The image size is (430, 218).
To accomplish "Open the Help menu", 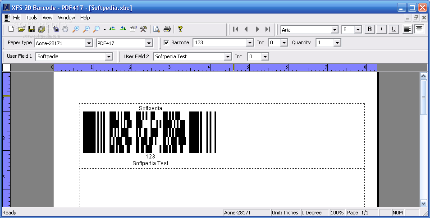I will tap(85, 18).
